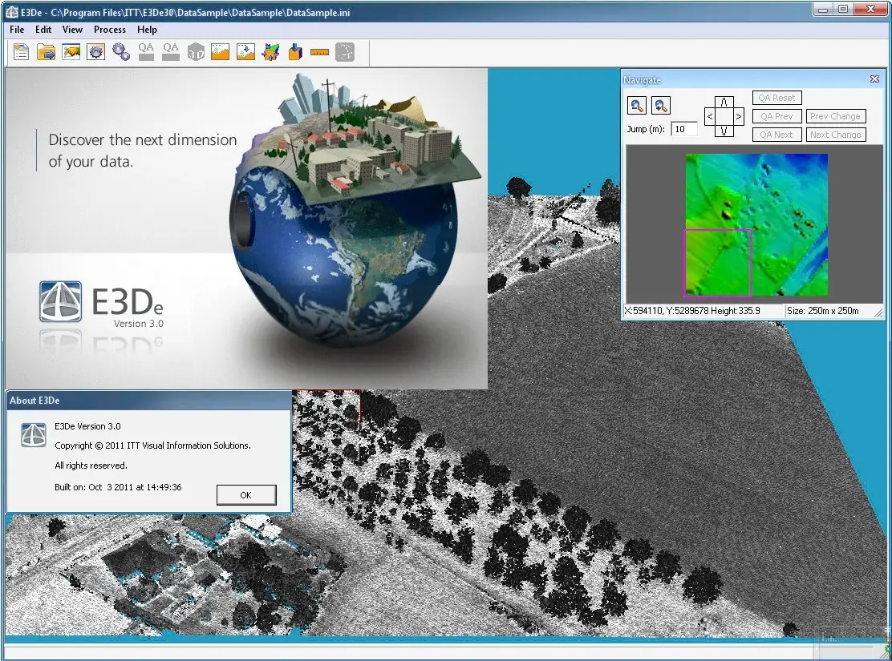The height and width of the screenshot is (661, 892).
Task: Close the Navigate panel
Action: 875,79
